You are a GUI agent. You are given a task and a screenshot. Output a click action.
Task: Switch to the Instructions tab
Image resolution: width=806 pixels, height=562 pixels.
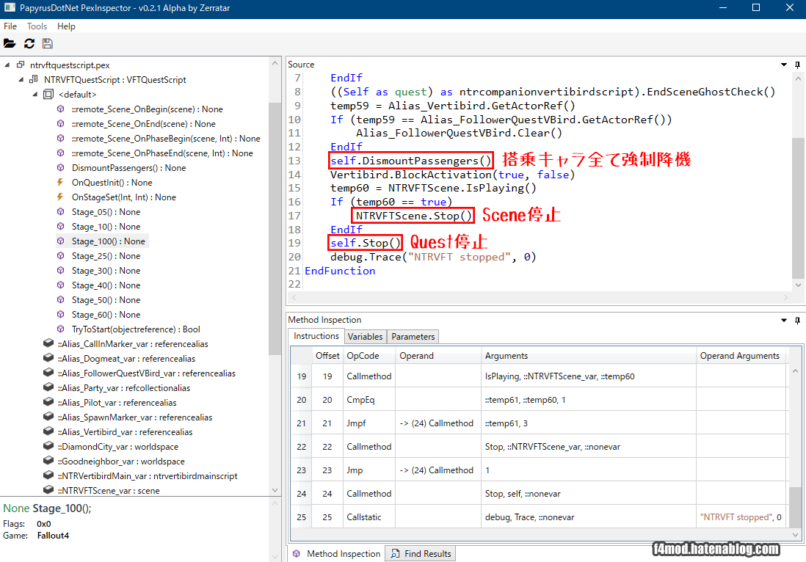tap(316, 336)
